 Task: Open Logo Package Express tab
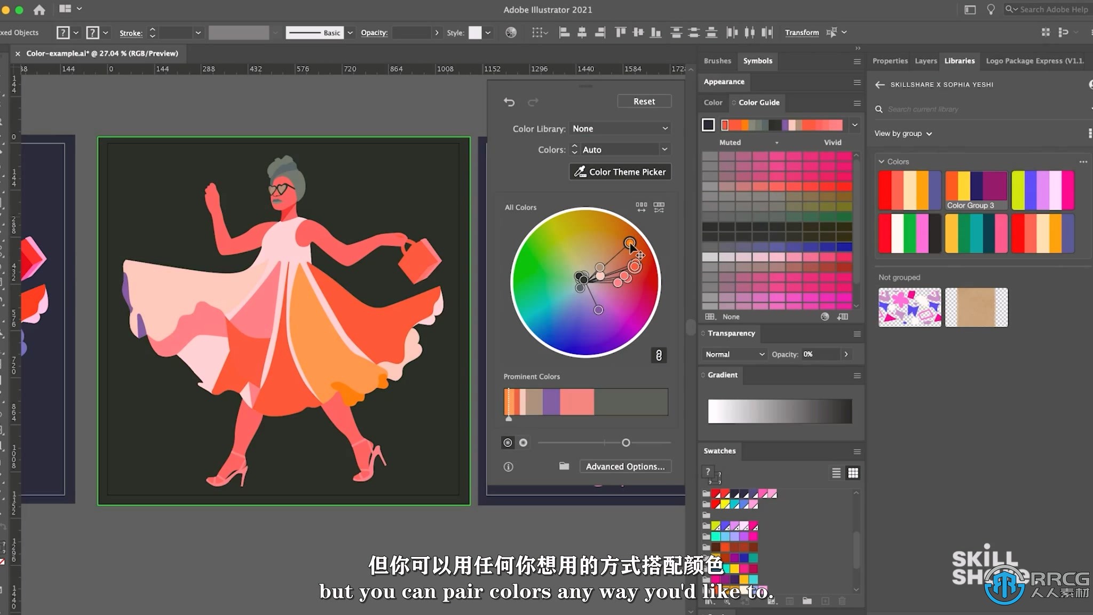coord(1034,61)
